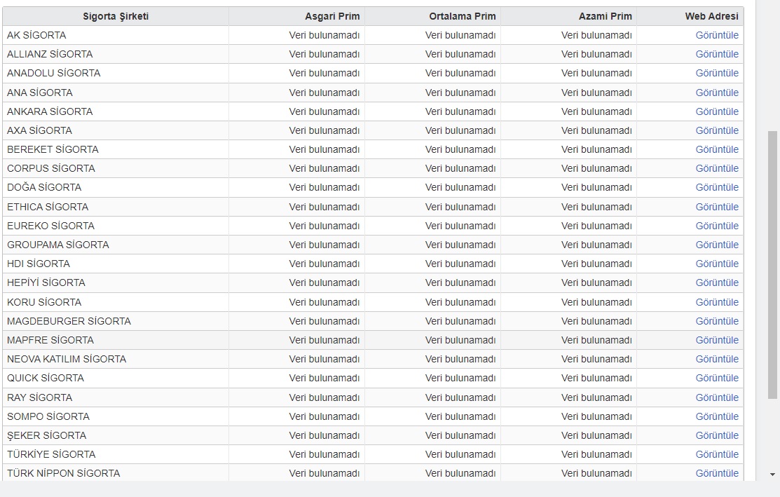Pick MAGDEBURGER SİGORTA company name
The height and width of the screenshot is (497, 780).
[69, 321]
